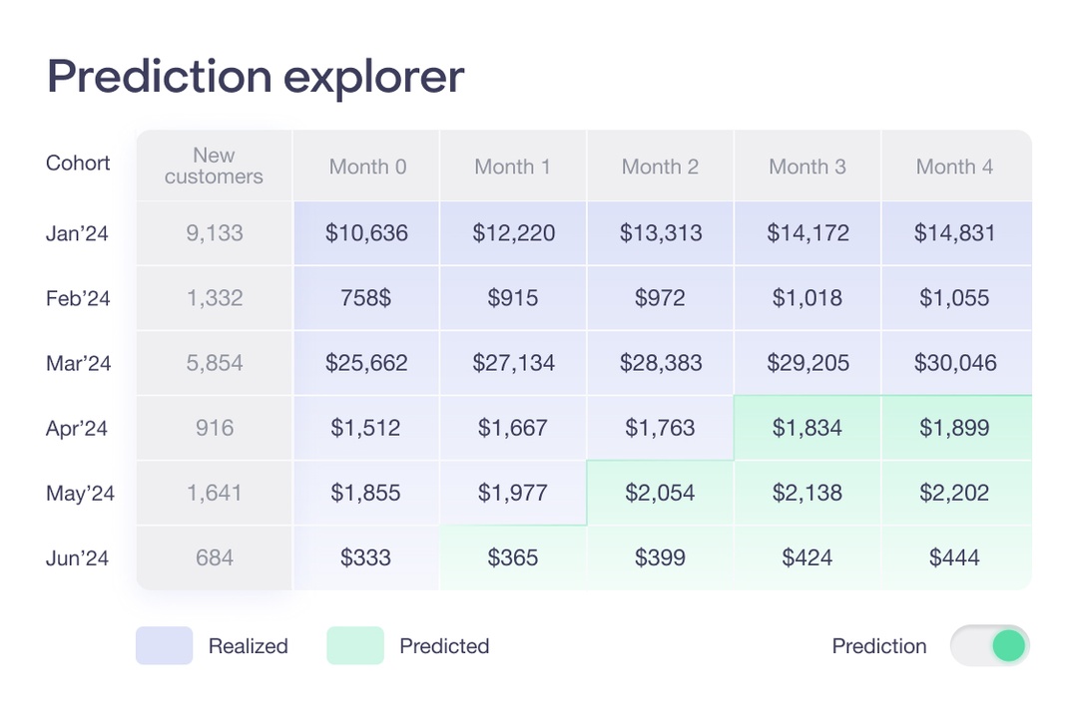Click the Realized legend swatch
The image size is (1078, 722).
164,645
